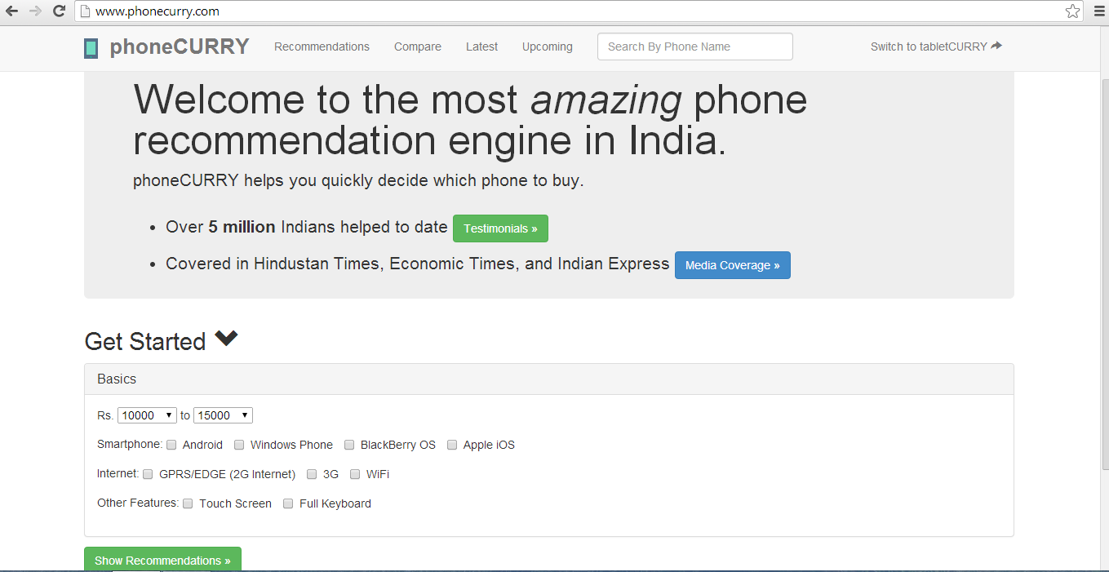1109x572 pixels.
Task: Click the Basics panel header
Action: 549,379
